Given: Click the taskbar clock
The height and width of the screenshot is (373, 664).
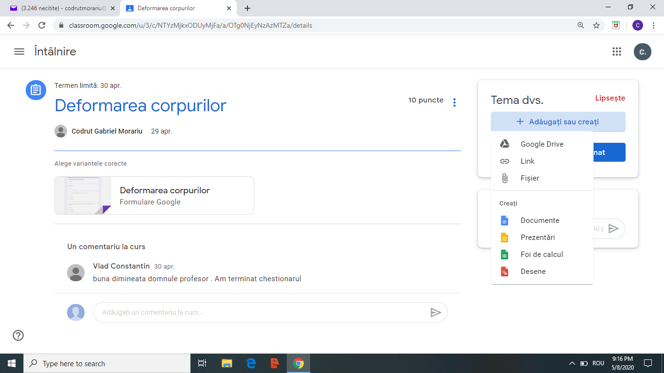Looking at the screenshot, I should [622, 363].
